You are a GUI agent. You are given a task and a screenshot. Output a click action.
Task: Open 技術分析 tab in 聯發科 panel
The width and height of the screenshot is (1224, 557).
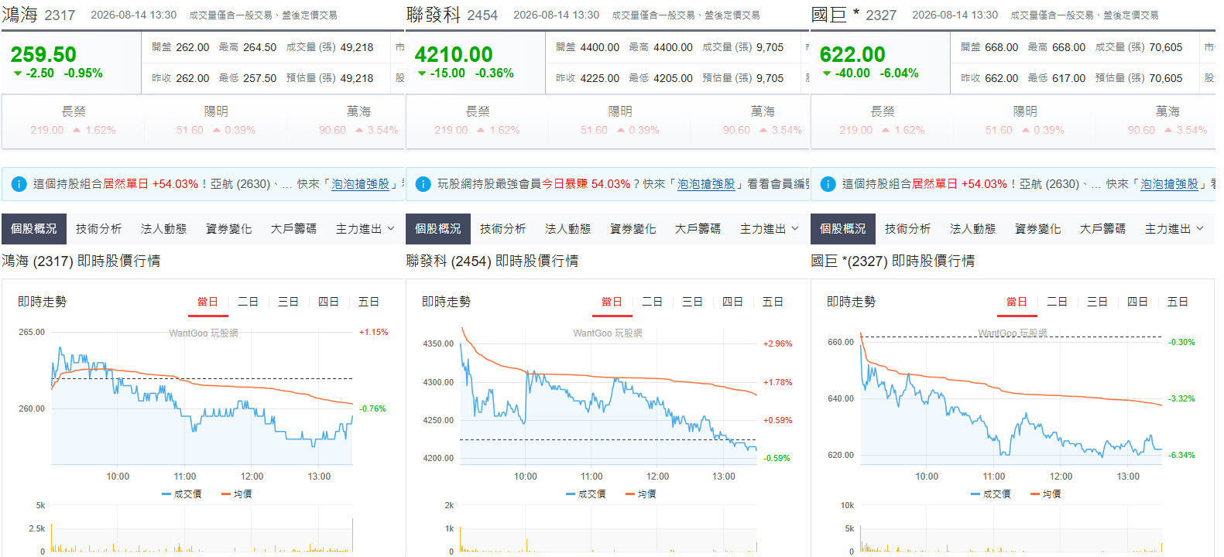503,229
